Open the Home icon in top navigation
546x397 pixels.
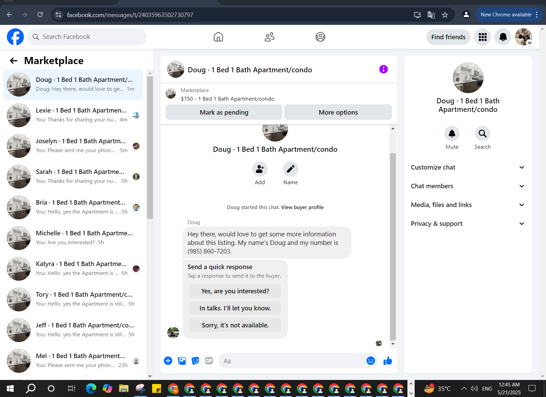pos(218,37)
